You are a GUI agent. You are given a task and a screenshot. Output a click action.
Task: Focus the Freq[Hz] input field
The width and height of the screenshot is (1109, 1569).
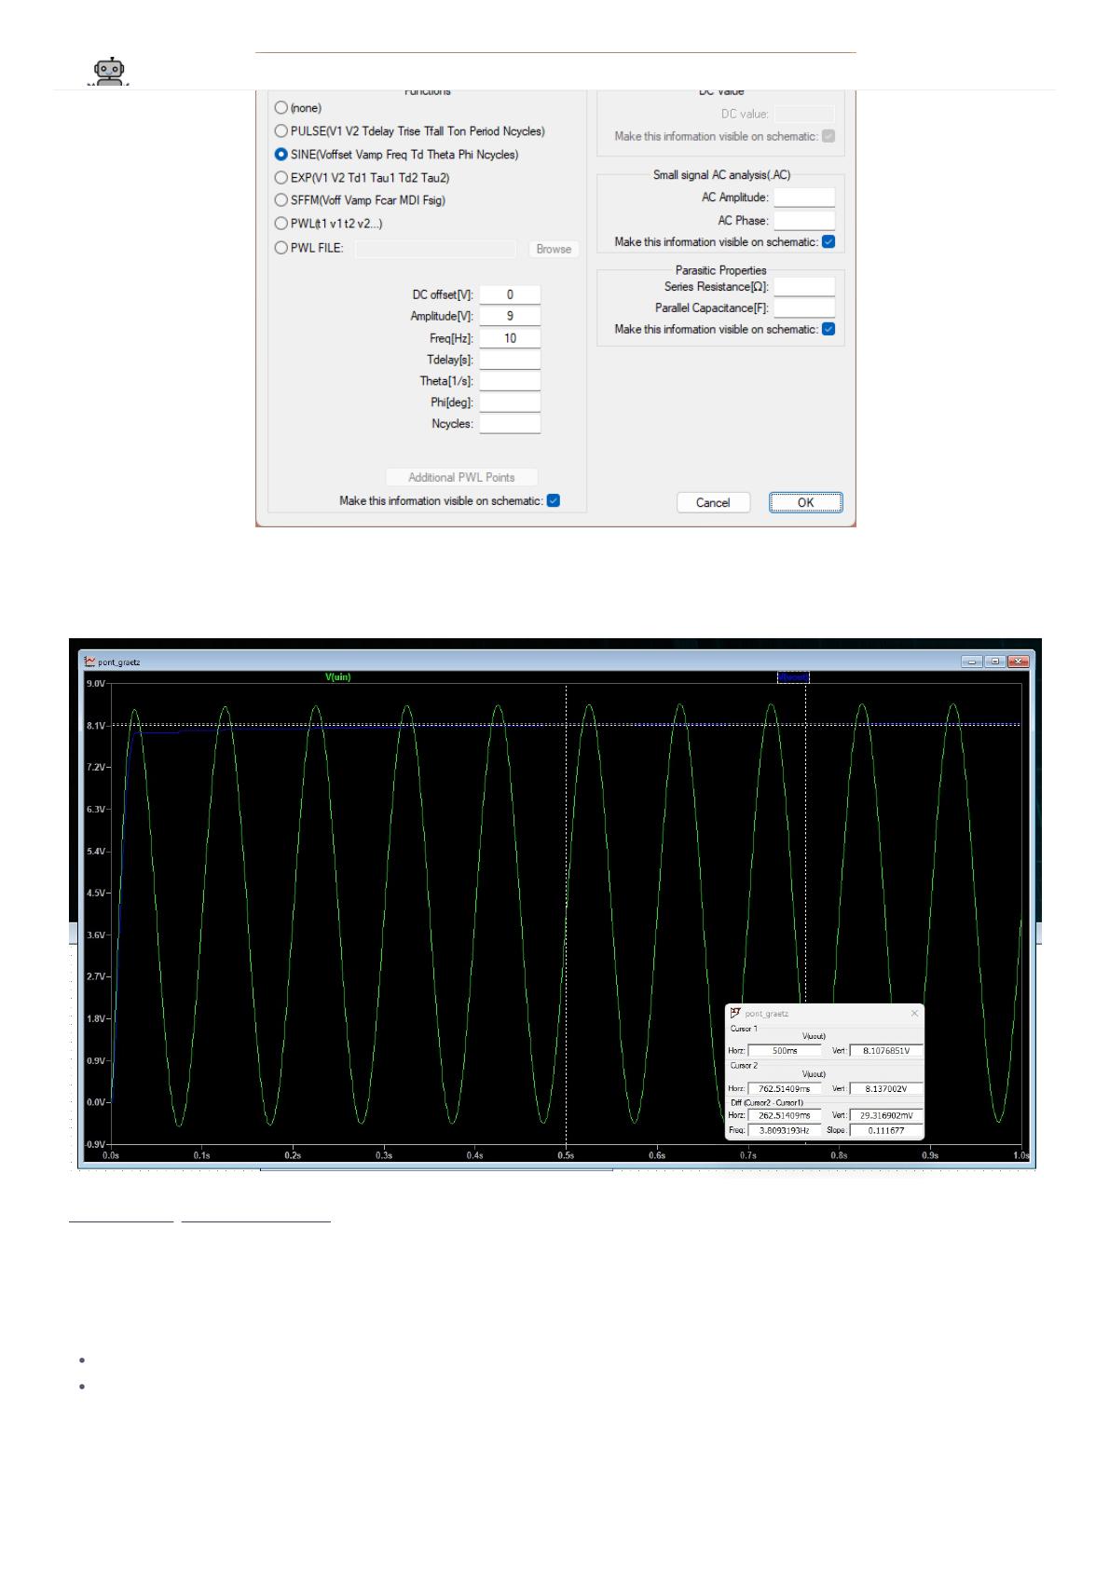pos(510,338)
